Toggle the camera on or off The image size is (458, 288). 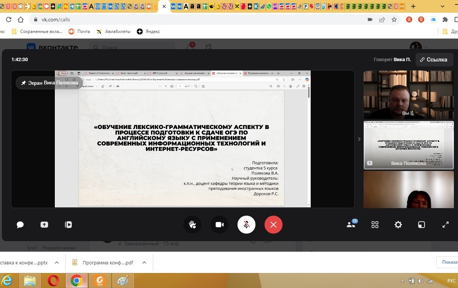tap(219, 225)
